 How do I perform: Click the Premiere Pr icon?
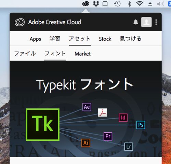coord(108,136)
